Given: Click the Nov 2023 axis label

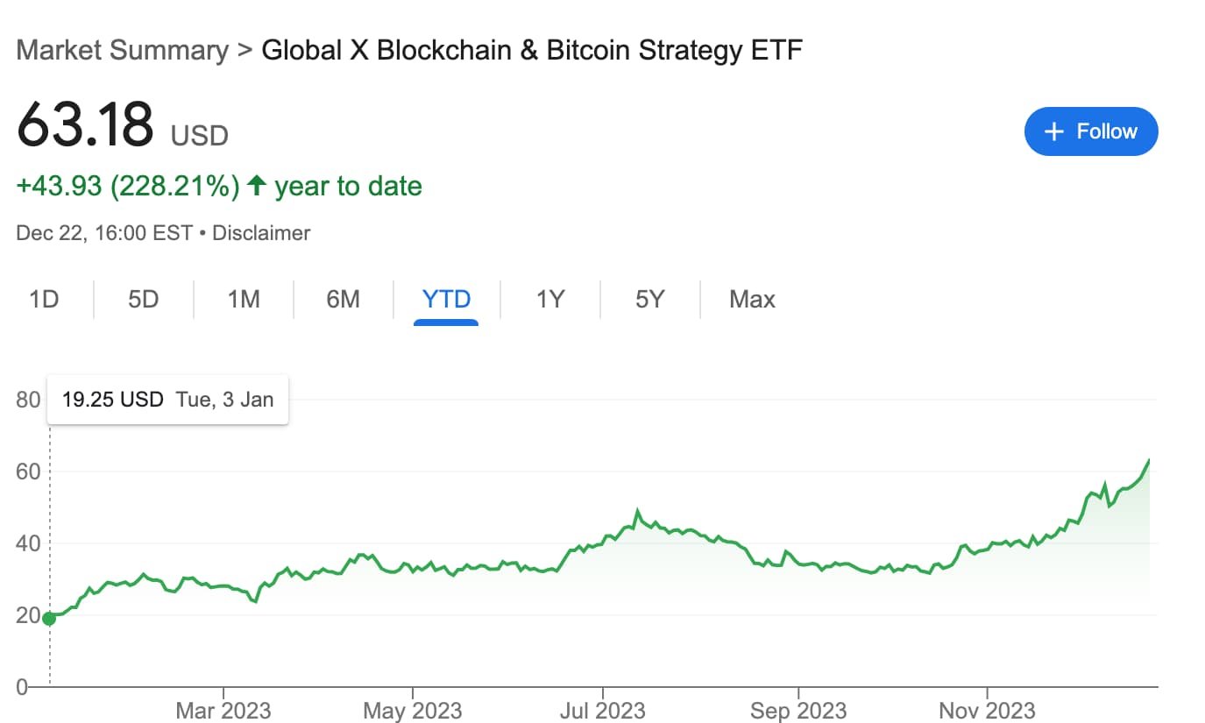Looking at the screenshot, I should click(x=987, y=710).
